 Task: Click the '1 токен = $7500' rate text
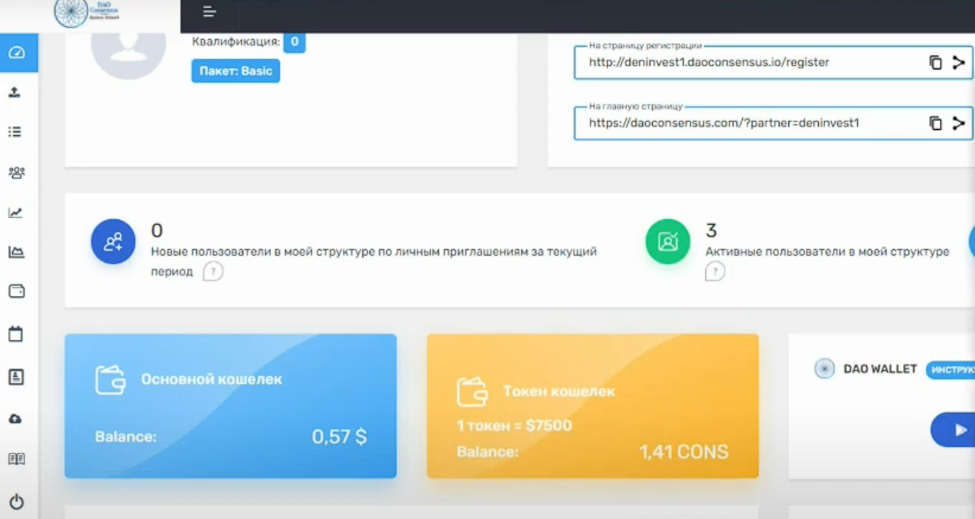(514, 426)
